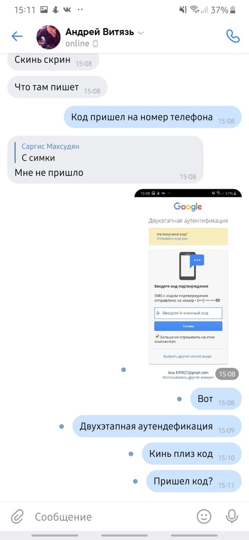The image size is (249, 540).
Task: Tap the Пришел код? message bubble
Action: point(194,481)
